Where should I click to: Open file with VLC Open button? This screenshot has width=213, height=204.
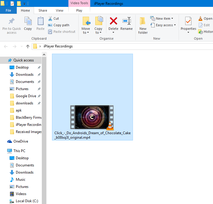[205, 18]
